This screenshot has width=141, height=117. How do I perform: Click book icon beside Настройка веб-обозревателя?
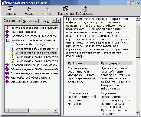pyautogui.click(x=7, y=77)
